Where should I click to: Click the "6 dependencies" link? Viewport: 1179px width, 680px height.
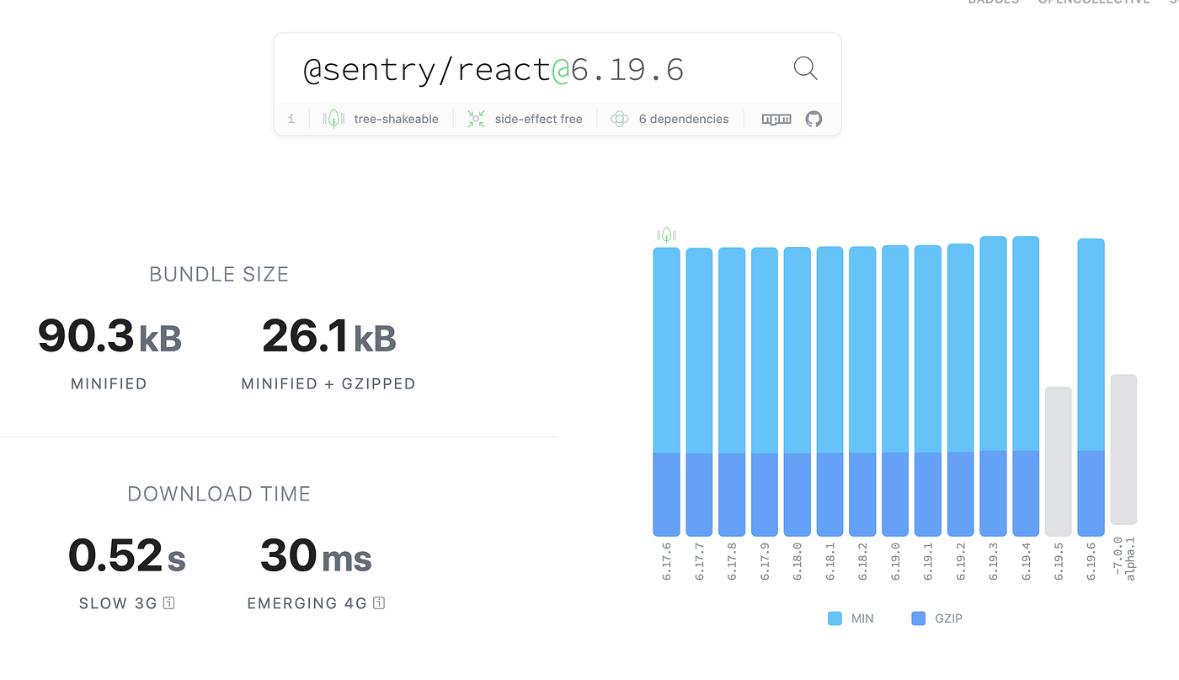tap(684, 118)
